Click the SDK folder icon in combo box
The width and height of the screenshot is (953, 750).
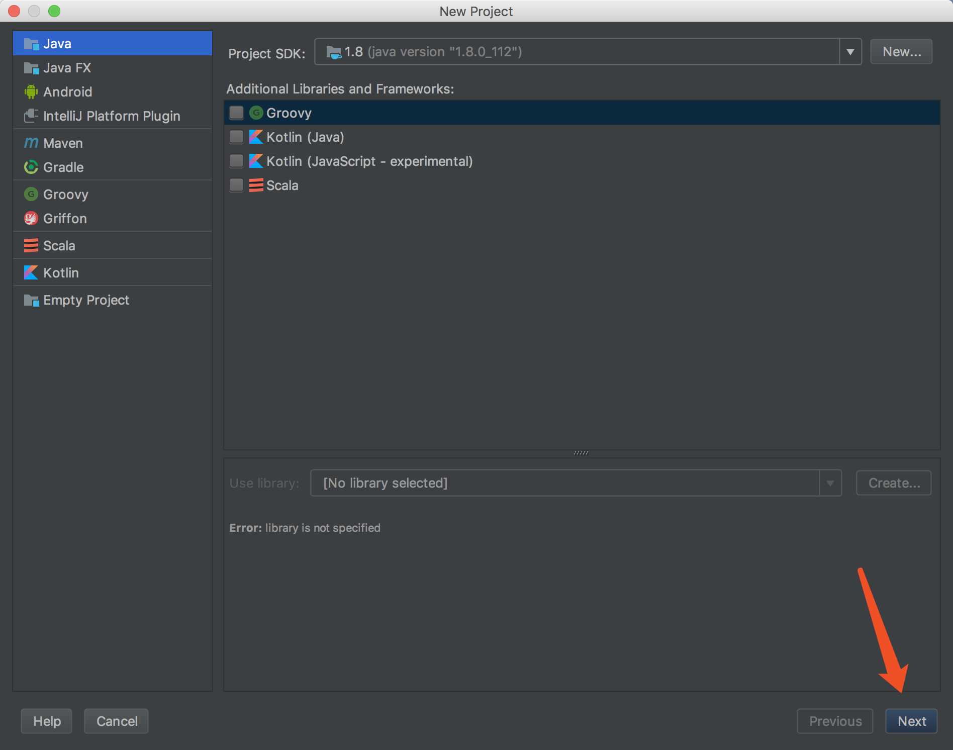coord(334,52)
